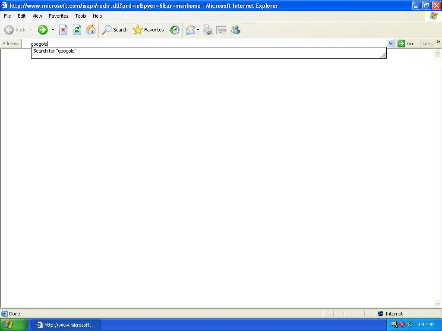
Task: Open the File menu
Action: click(x=7, y=16)
